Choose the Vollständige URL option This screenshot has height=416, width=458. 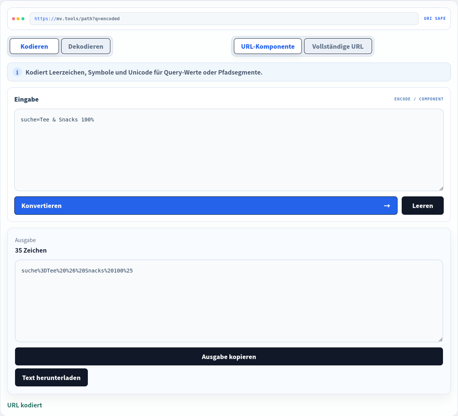338,46
